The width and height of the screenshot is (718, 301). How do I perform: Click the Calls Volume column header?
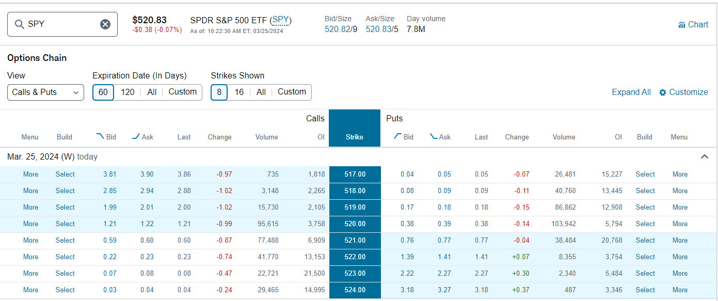[x=266, y=137]
